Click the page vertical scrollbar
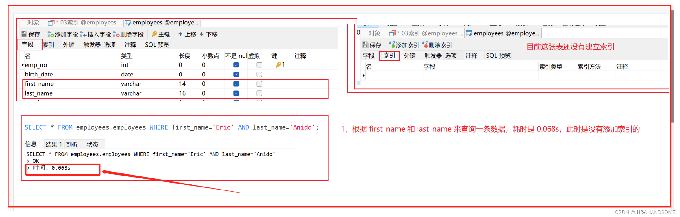 [673, 66]
